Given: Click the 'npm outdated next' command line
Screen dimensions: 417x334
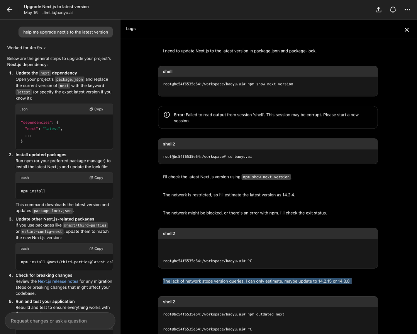Looking at the screenshot, I should click(x=224, y=314).
